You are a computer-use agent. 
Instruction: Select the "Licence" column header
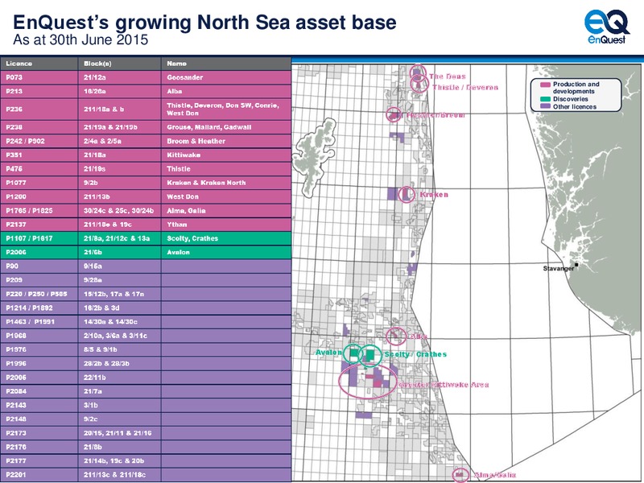point(39,64)
